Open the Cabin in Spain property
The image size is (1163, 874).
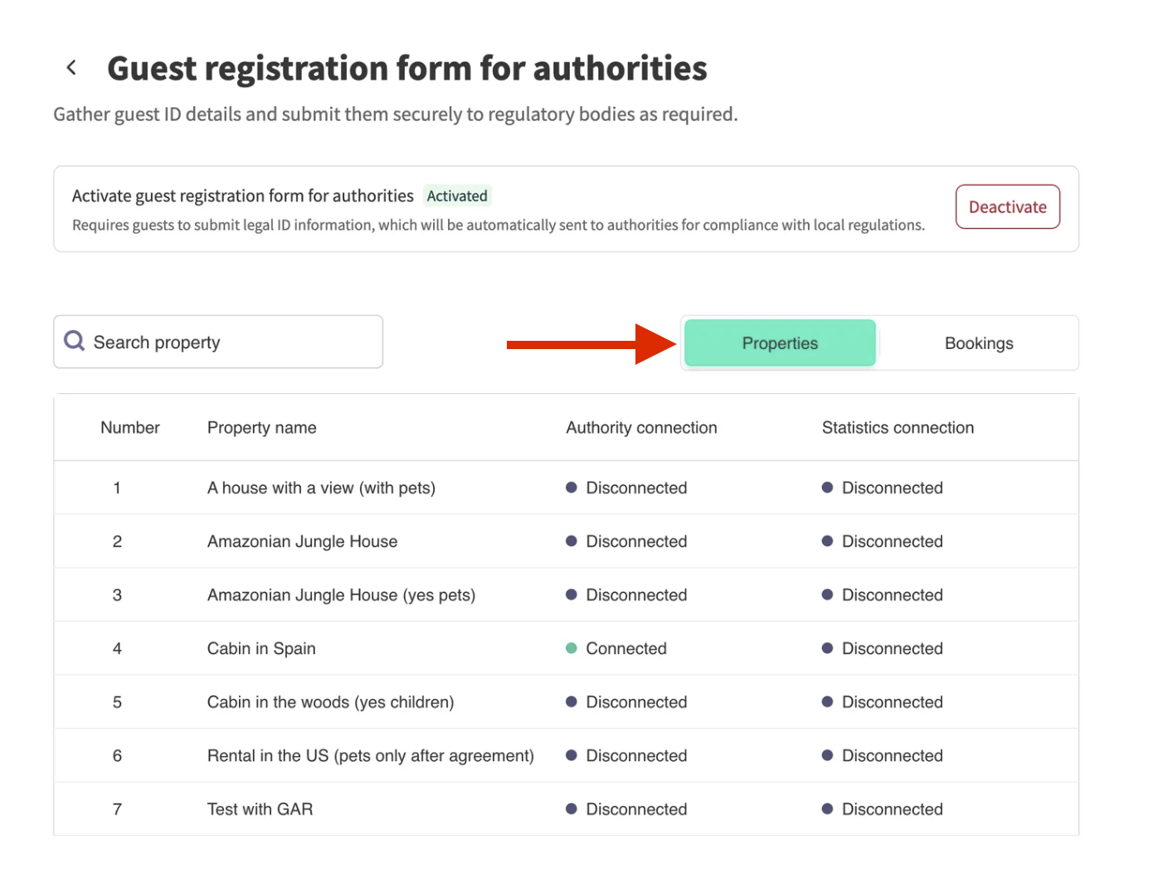coord(261,648)
